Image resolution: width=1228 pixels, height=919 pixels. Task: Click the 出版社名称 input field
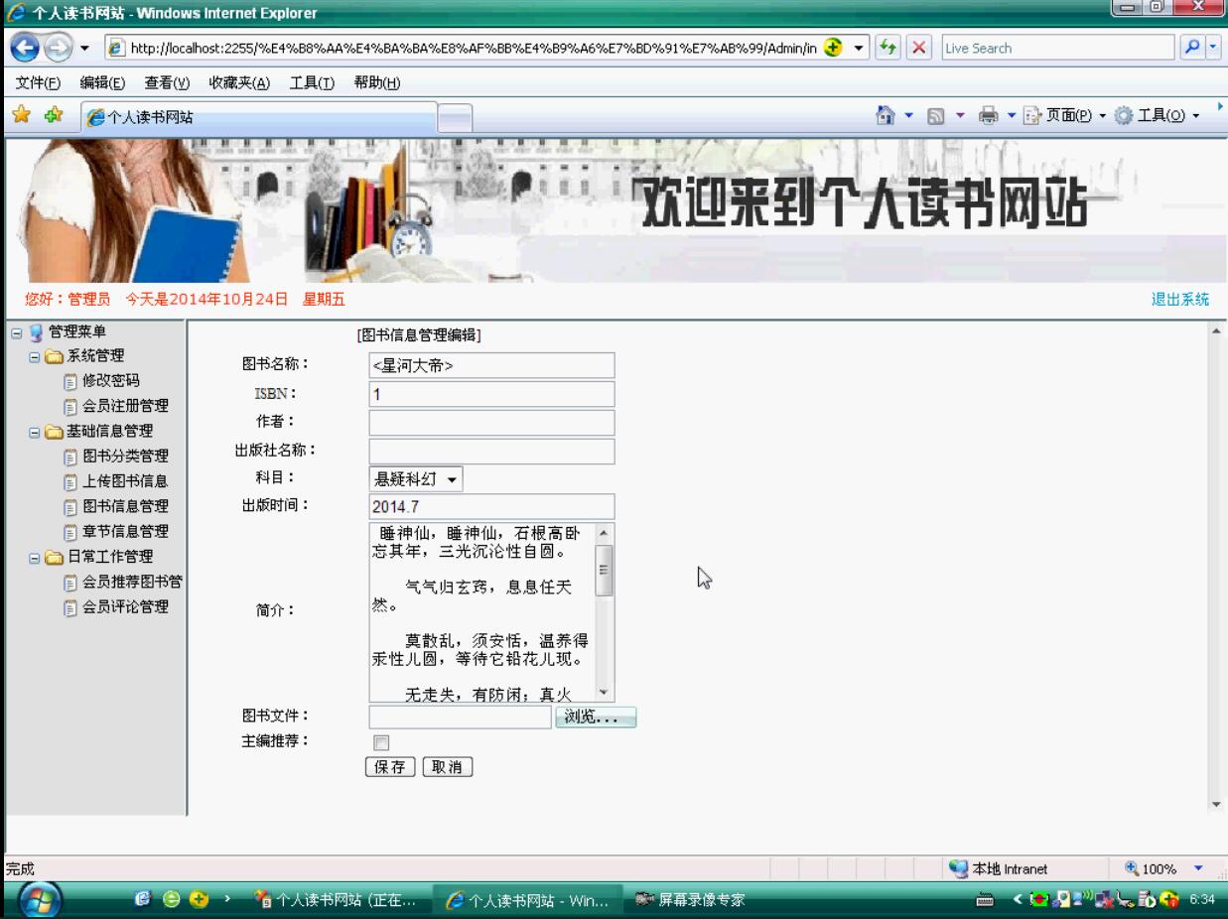pyautogui.click(x=491, y=452)
